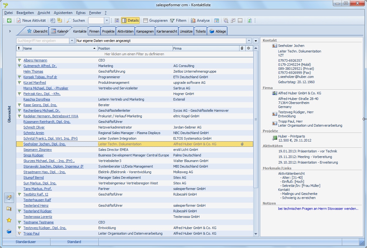Switch to the Firmen tab

point(94,31)
